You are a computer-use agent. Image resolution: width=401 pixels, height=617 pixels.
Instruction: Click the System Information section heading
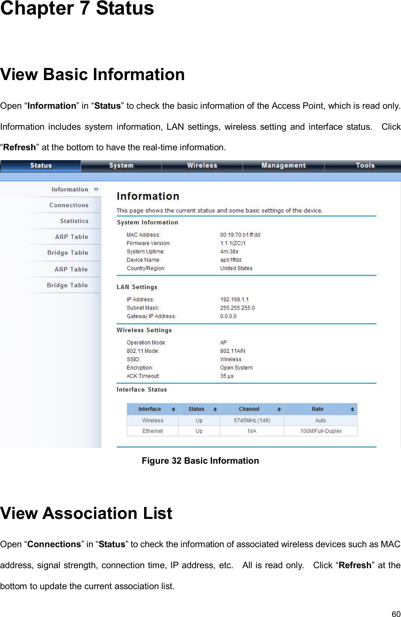pos(147,223)
